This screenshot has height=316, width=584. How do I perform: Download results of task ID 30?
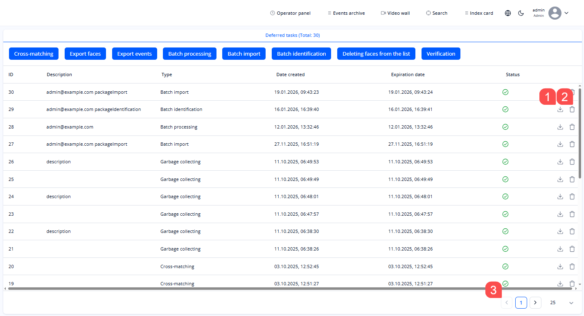pyautogui.click(x=560, y=92)
